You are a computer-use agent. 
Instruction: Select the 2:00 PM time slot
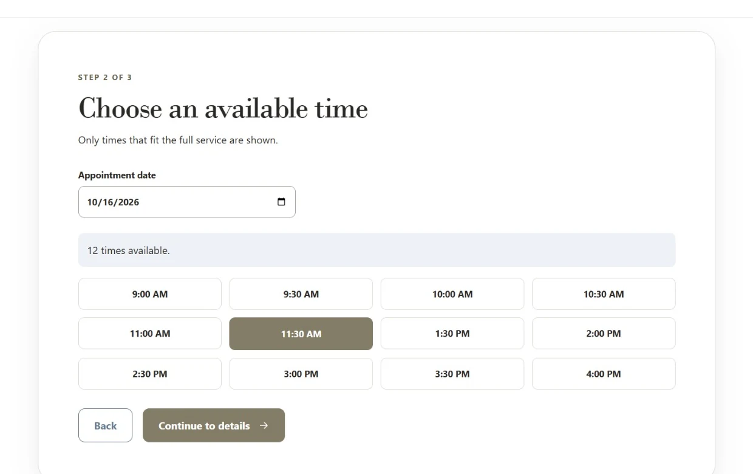click(604, 334)
